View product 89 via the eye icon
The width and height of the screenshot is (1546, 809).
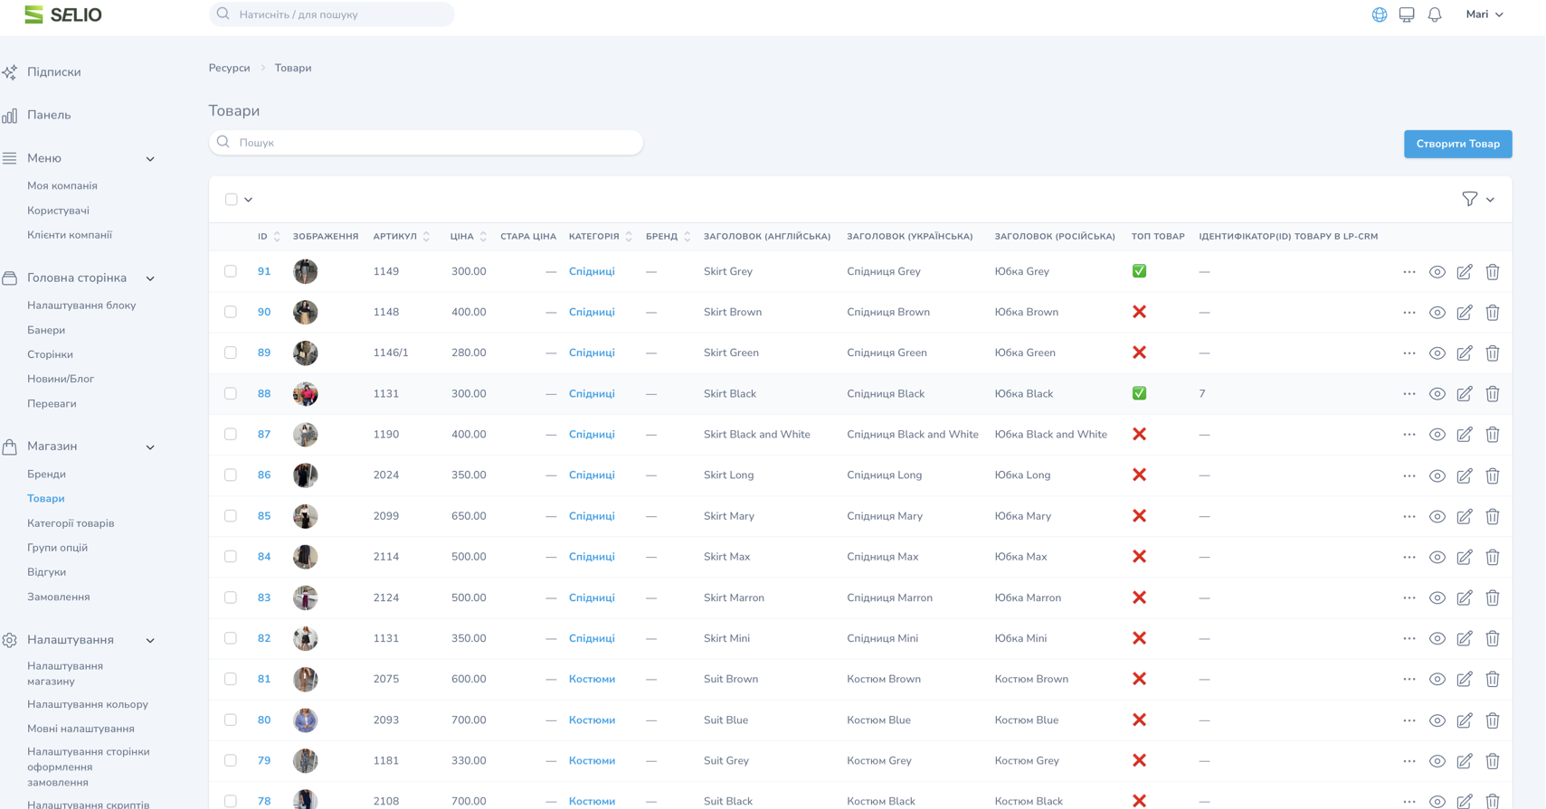click(1437, 353)
